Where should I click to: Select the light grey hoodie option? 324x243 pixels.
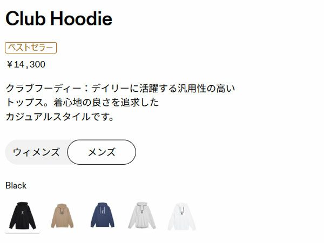click(x=141, y=215)
